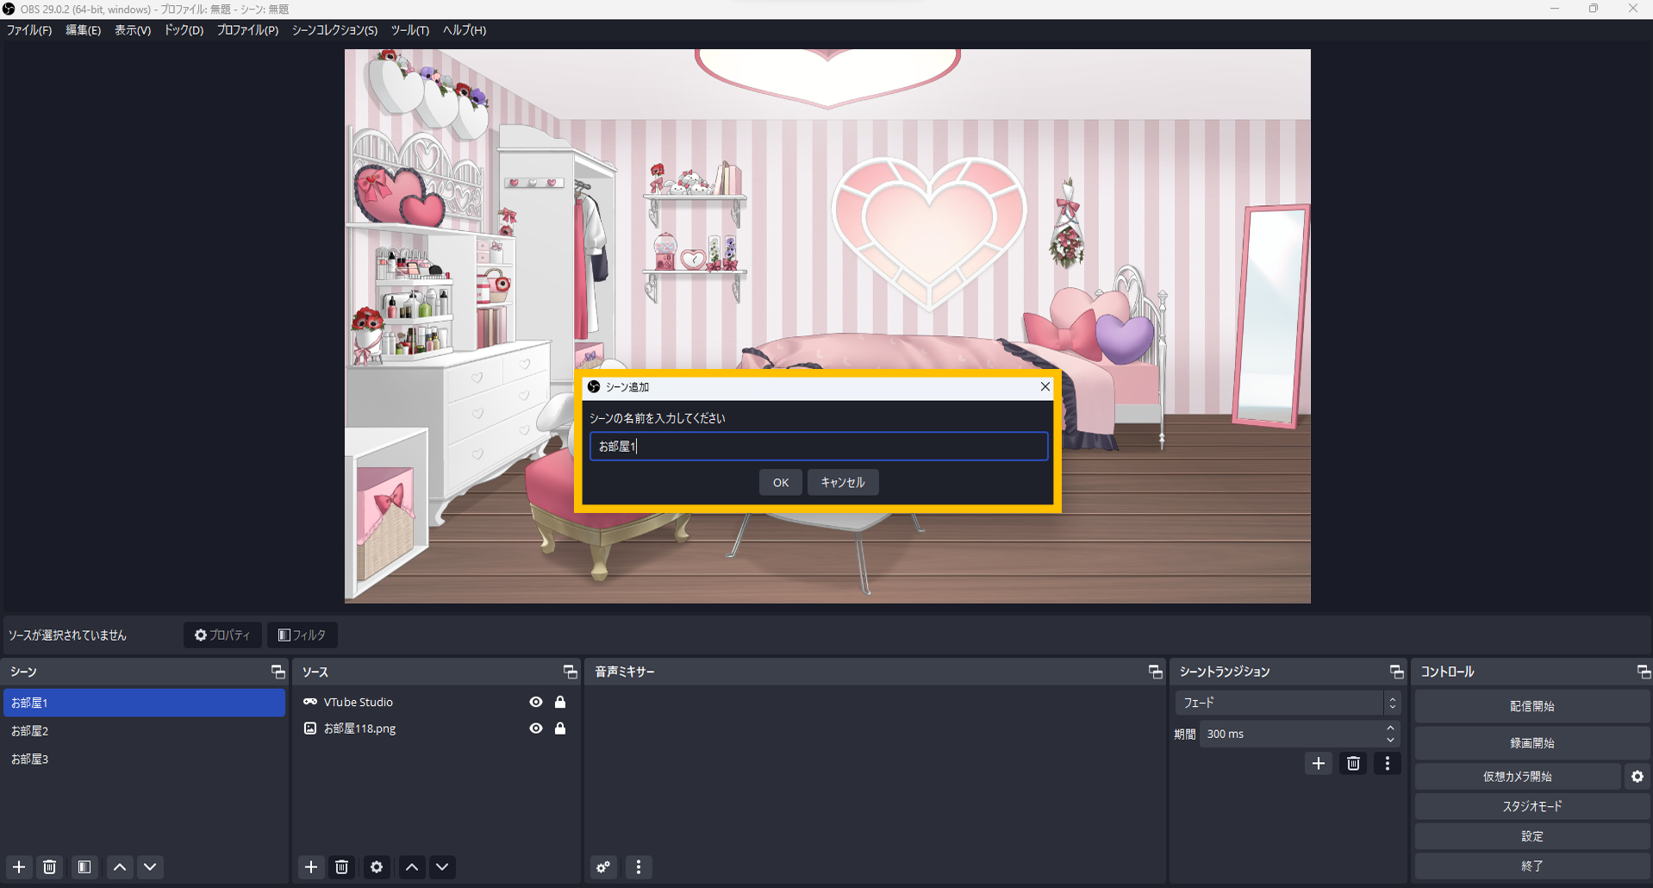Open the audio mixer three-dot menu
The width and height of the screenshot is (1653, 888).
point(638,867)
